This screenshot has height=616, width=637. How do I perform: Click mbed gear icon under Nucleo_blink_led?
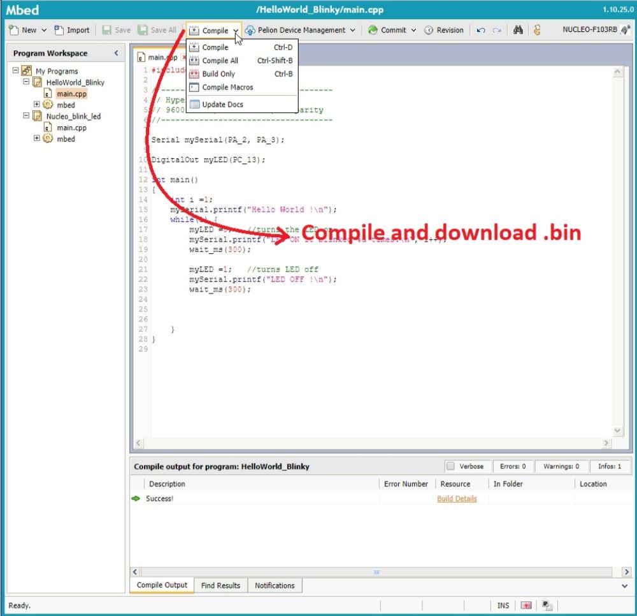(x=48, y=138)
